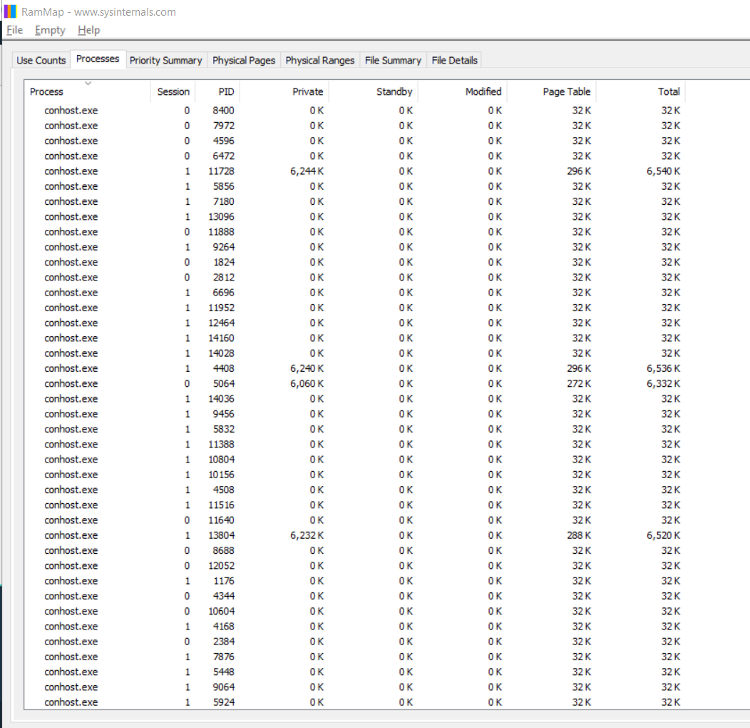Click PID value 2812
750x728 pixels.
(x=223, y=278)
